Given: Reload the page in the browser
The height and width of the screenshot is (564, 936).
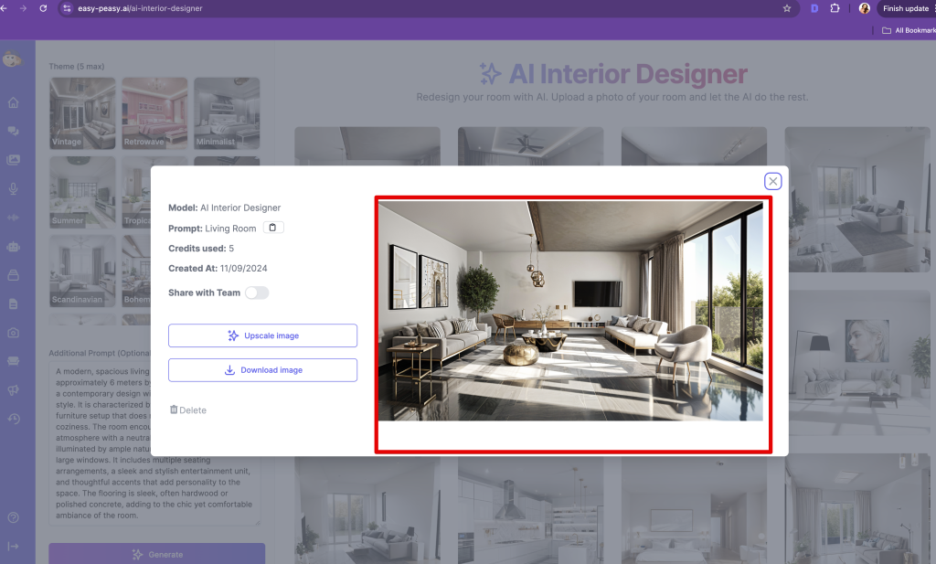Looking at the screenshot, I should (43, 8).
